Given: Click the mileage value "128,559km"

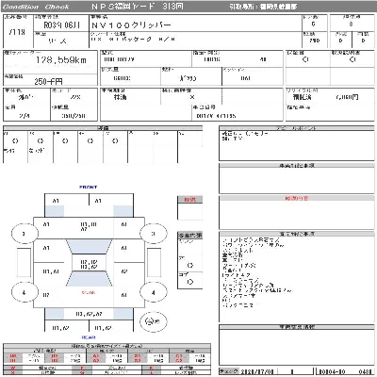Looking at the screenshot, I should click(x=61, y=60).
